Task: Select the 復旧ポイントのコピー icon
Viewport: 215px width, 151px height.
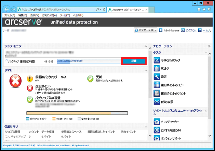Action: pyautogui.click(x=157, y=85)
